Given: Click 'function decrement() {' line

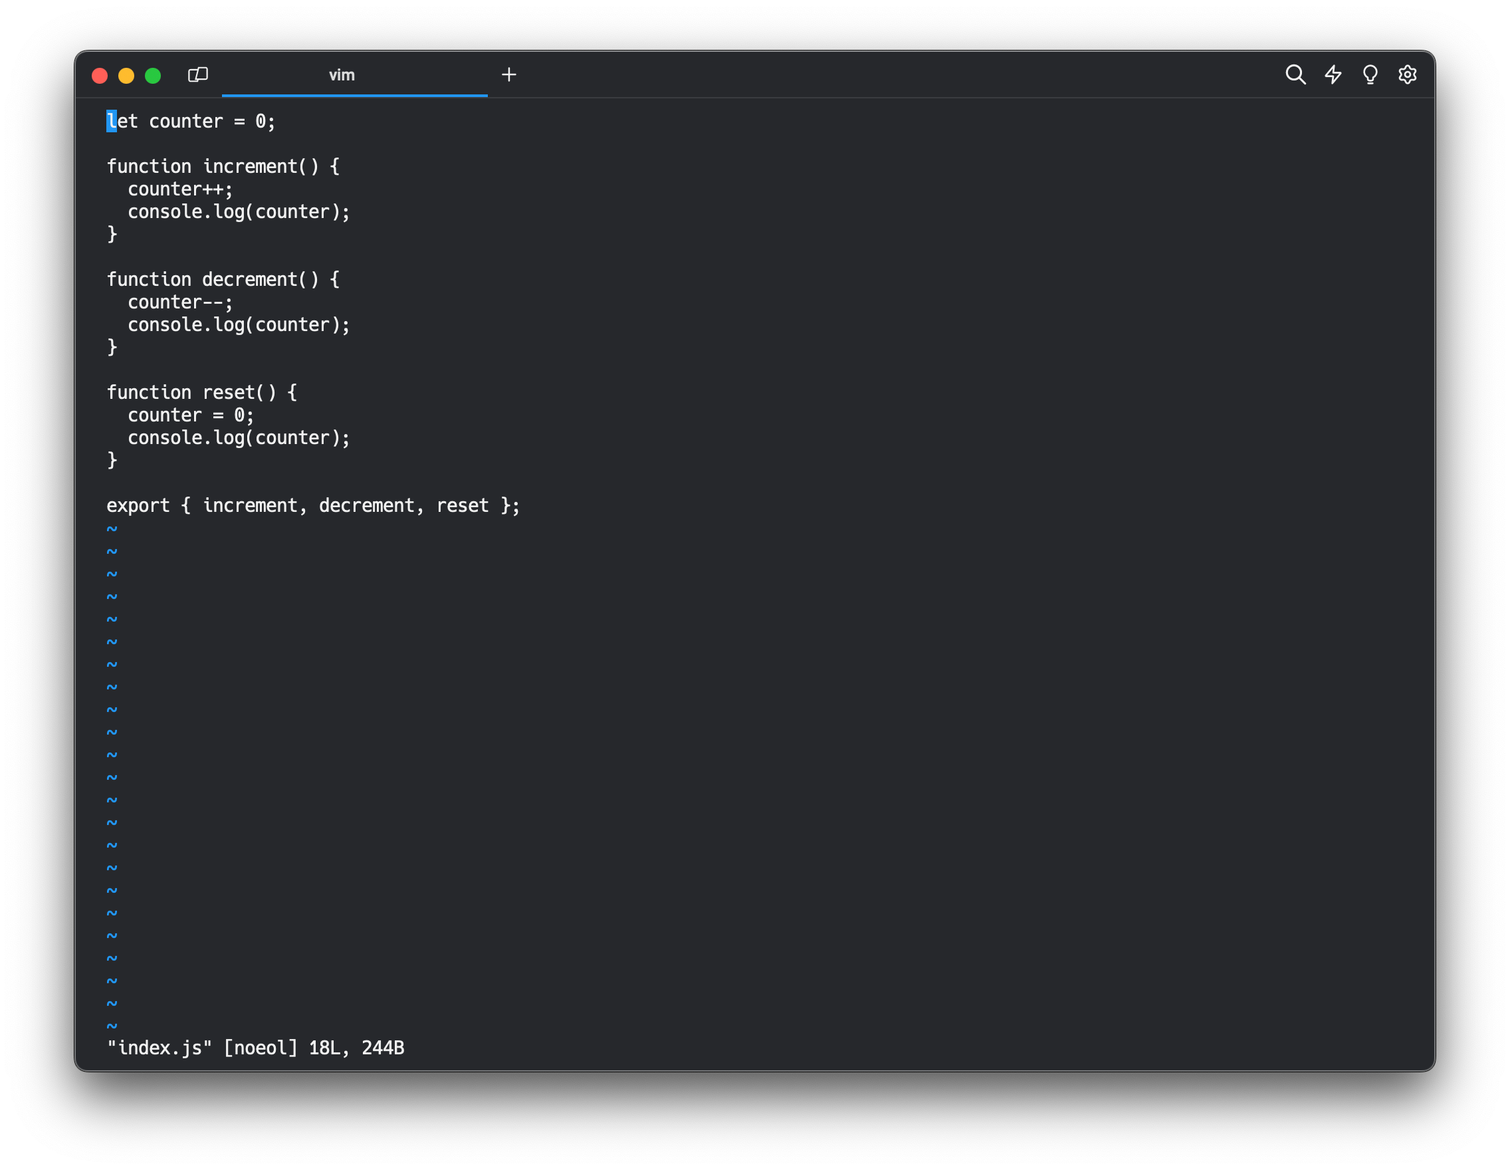Looking at the screenshot, I should click(x=223, y=280).
